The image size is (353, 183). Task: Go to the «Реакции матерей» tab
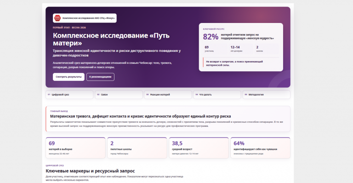click(x=168, y=95)
